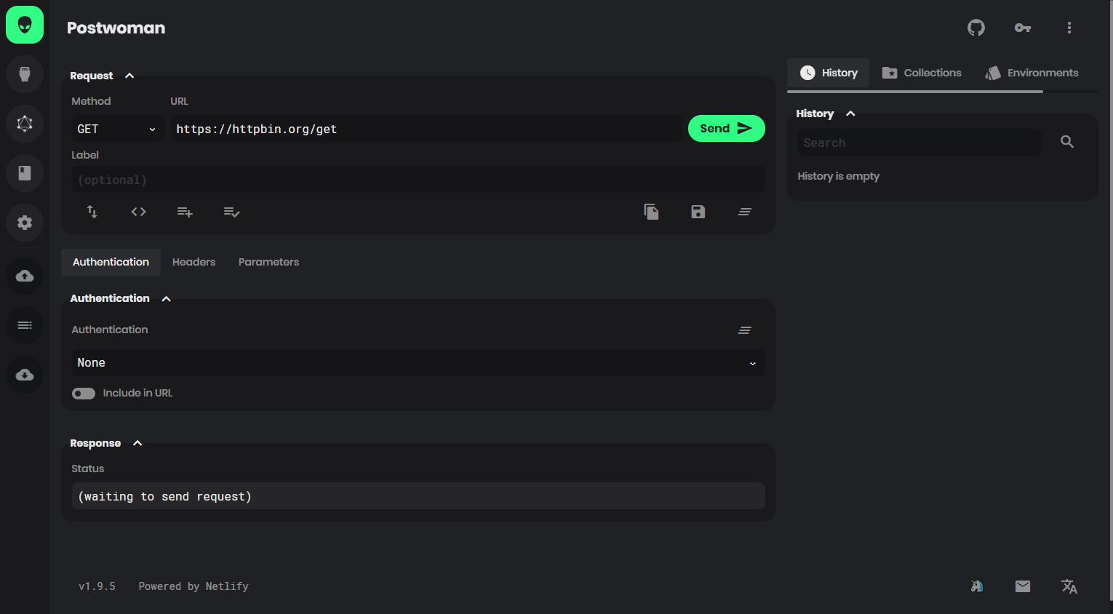Click the green Send button

(727, 129)
